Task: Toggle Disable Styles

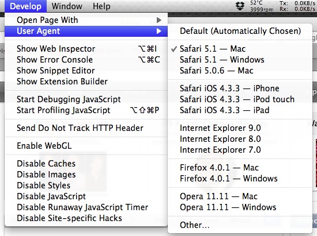Action: click(86, 185)
